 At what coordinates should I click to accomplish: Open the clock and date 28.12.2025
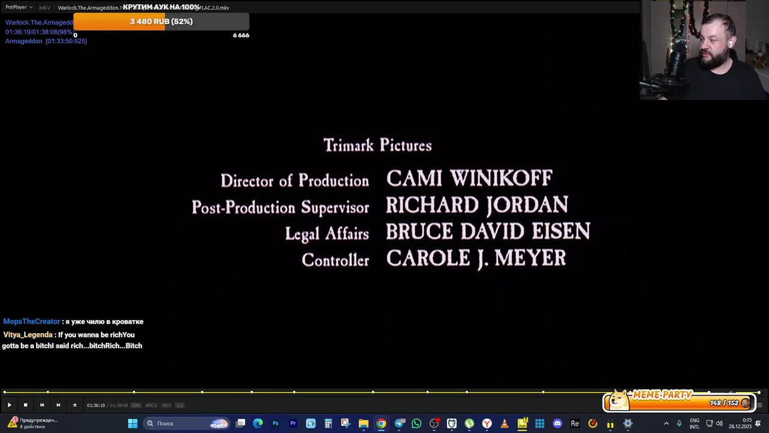tap(740, 423)
